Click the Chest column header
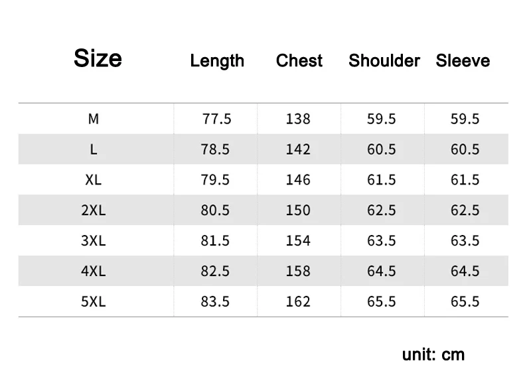The height and width of the screenshot is (383, 531). click(299, 60)
